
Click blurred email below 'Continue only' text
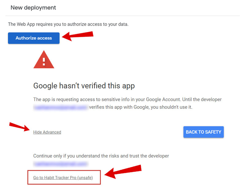pyautogui.click(x=61, y=164)
